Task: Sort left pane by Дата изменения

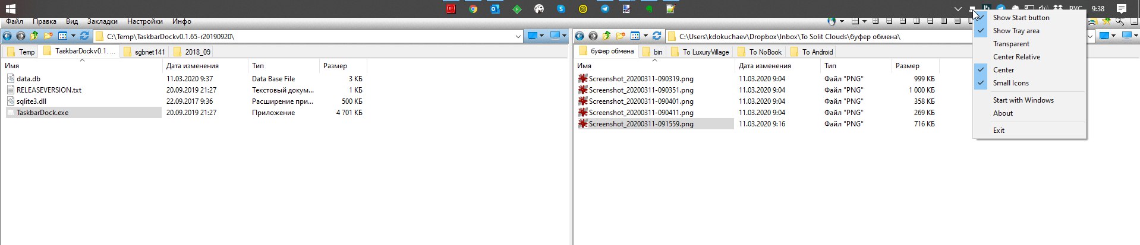Action: coord(205,66)
